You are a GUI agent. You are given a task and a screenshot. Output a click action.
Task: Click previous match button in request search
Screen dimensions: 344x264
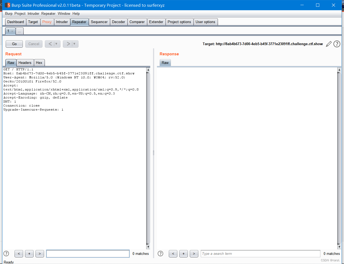point(19,254)
